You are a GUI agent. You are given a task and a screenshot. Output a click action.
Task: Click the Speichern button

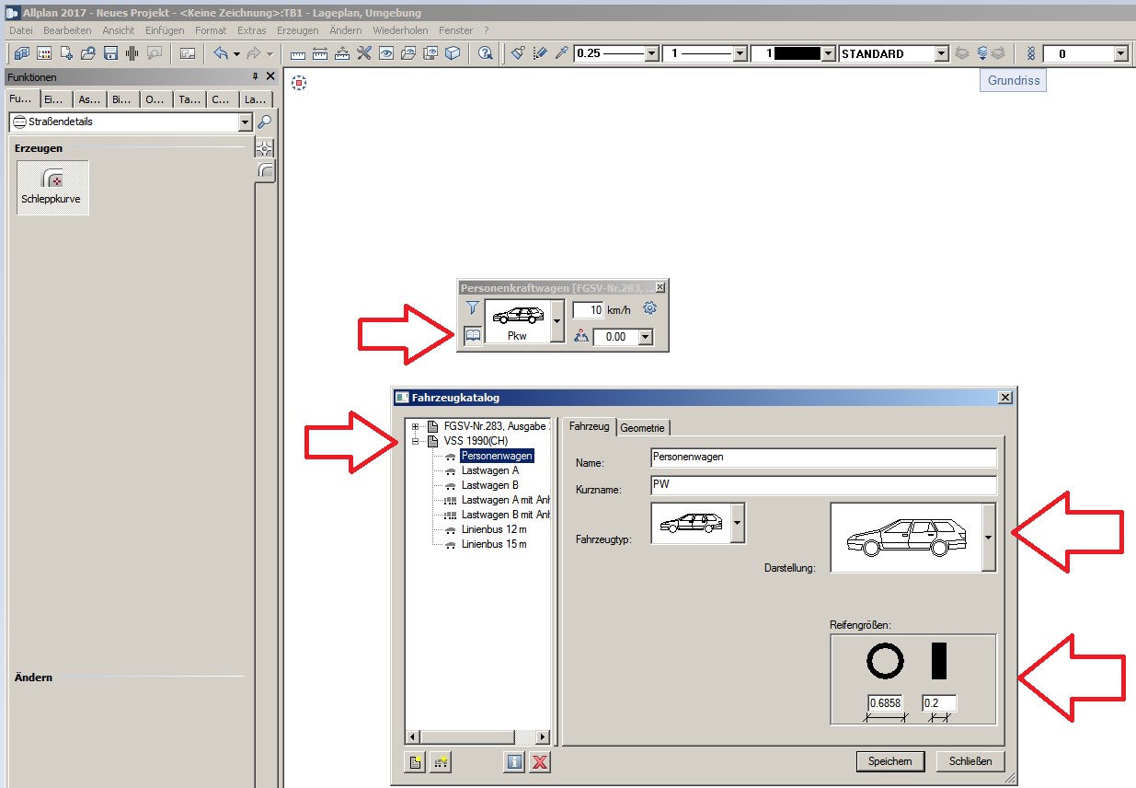[889, 761]
